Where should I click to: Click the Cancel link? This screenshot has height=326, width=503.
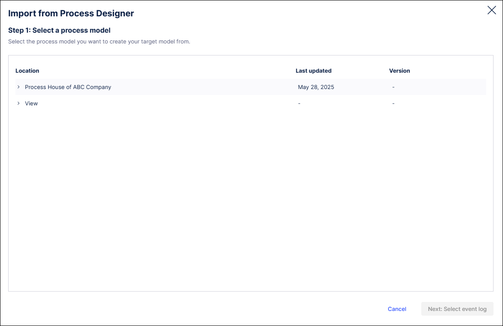pos(397,309)
